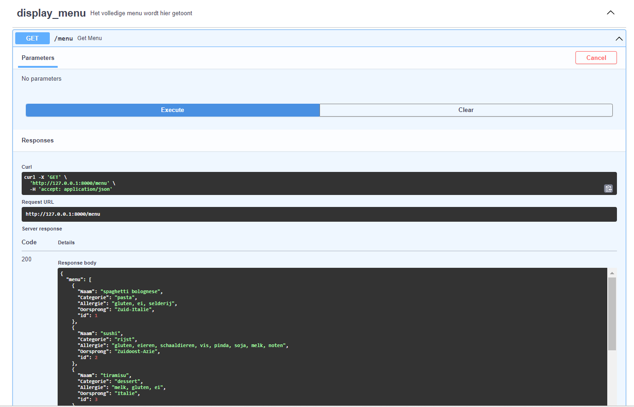Viewport: 634px width, 407px height.
Task: Cancel the try-it-out mode
Action: [596, 58]
